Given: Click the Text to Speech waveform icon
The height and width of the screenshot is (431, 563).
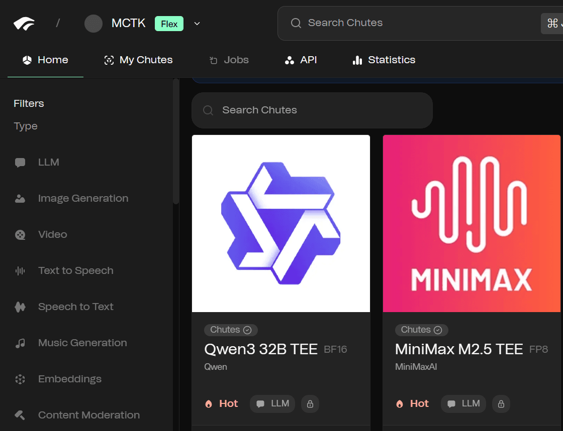Looking at the screenshot, I should (20, 271).
